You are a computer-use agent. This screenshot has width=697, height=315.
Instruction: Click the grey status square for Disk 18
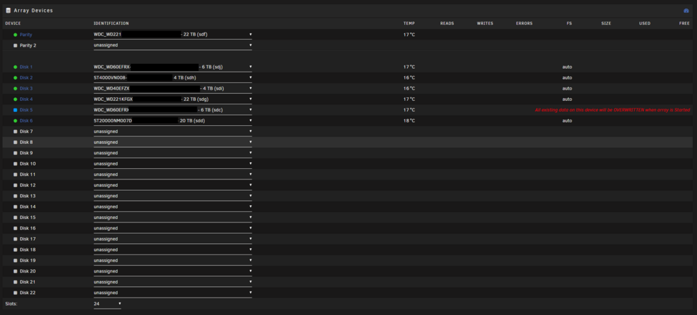pos(15,250)
